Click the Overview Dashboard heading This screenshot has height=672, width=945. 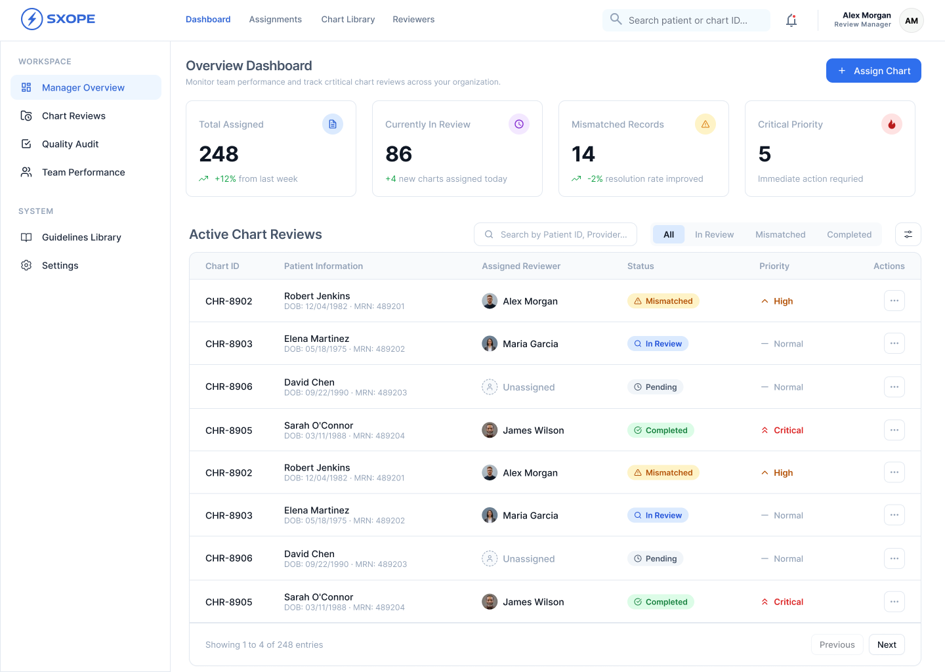[249, 66]
